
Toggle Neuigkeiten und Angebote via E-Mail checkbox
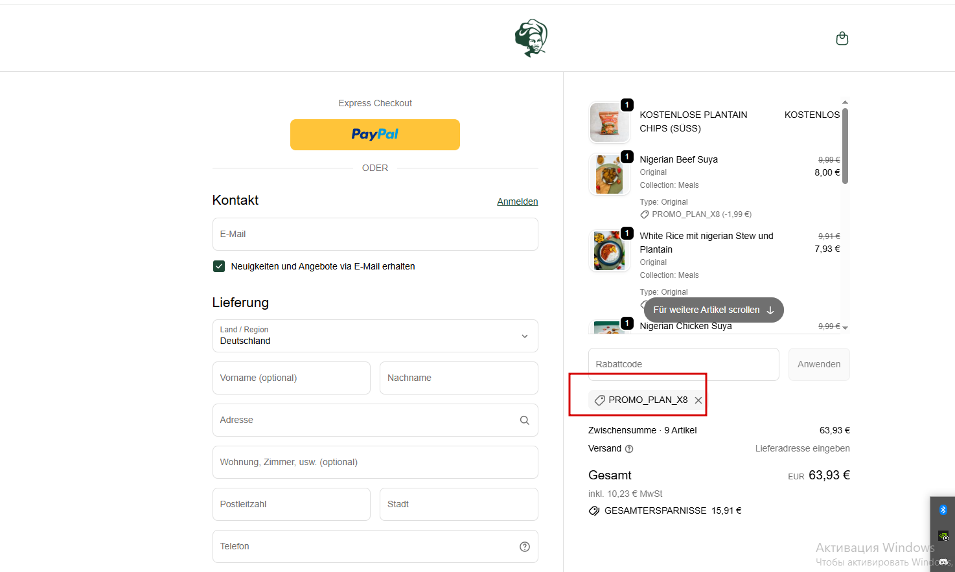coord(219,266)
